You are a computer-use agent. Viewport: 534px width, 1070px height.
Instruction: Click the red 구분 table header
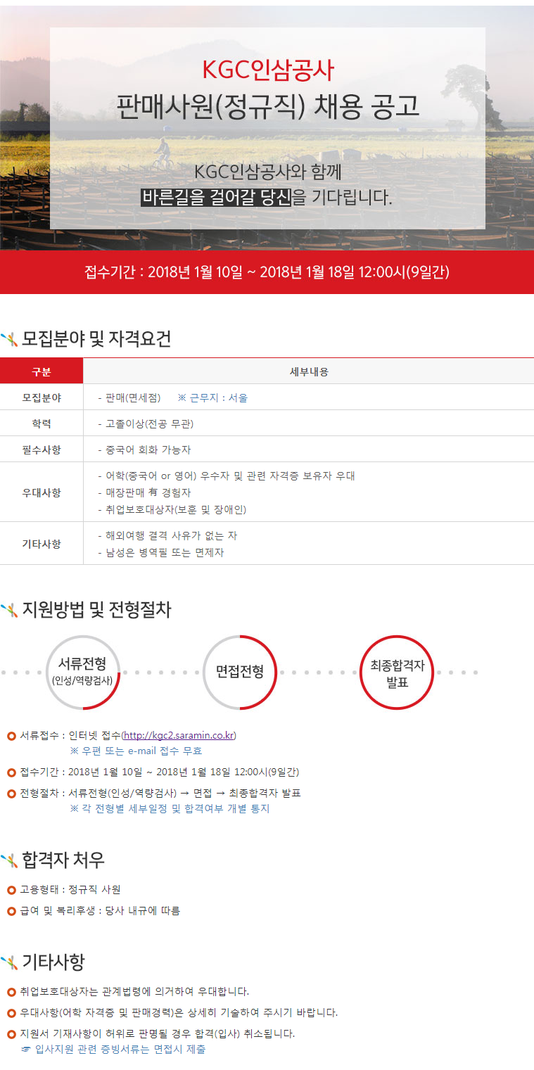click(42, 371)
